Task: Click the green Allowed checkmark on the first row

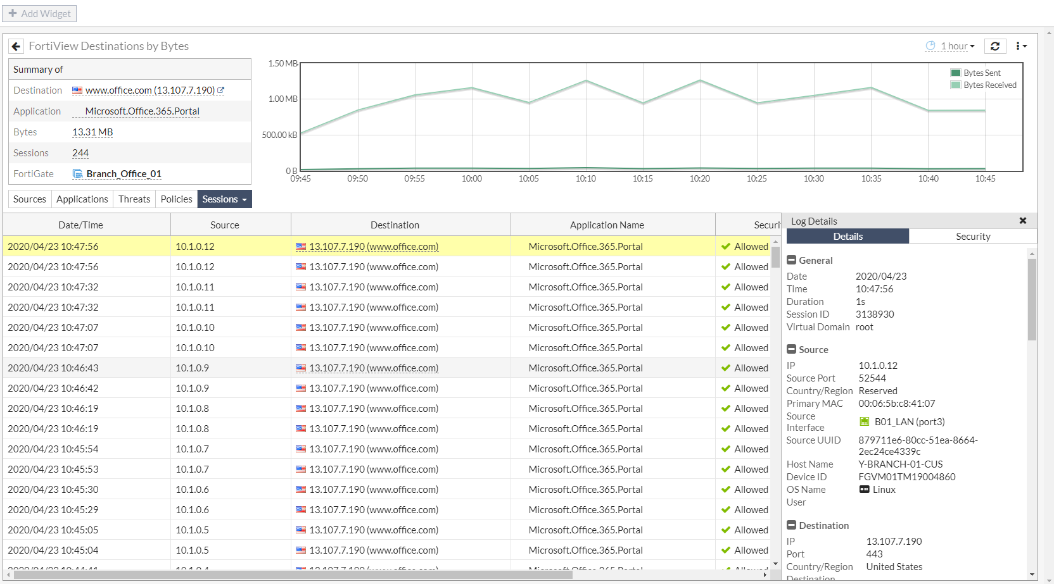Action: point(726,246)
